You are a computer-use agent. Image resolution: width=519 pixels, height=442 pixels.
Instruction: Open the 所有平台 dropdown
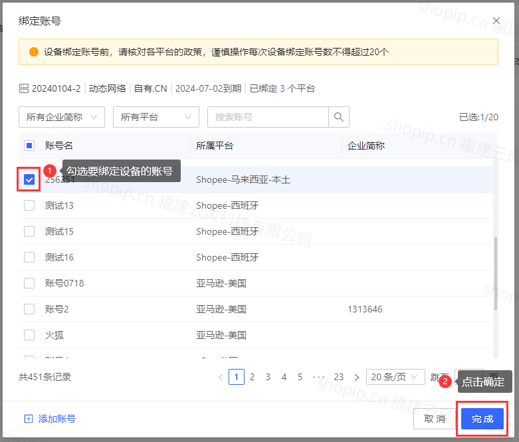(x=156, y=117)
